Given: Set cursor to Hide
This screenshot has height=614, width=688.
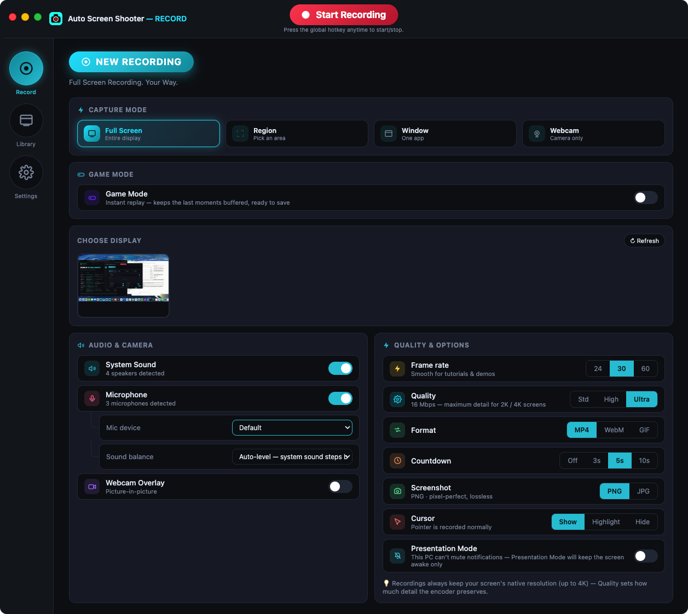Looking at the screenshot, I should (x=643, y=522).
